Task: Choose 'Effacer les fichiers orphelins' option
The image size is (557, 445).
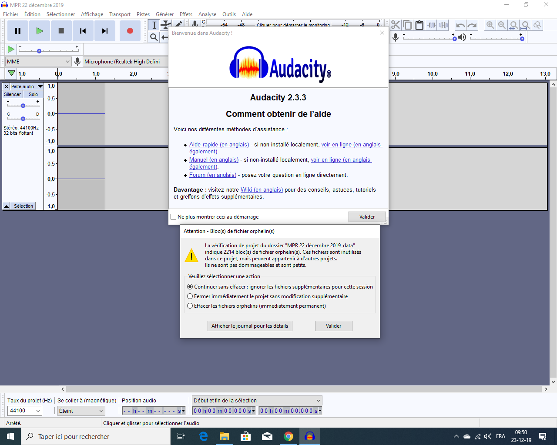Action: pyautogui.click(x=190, y=306)
